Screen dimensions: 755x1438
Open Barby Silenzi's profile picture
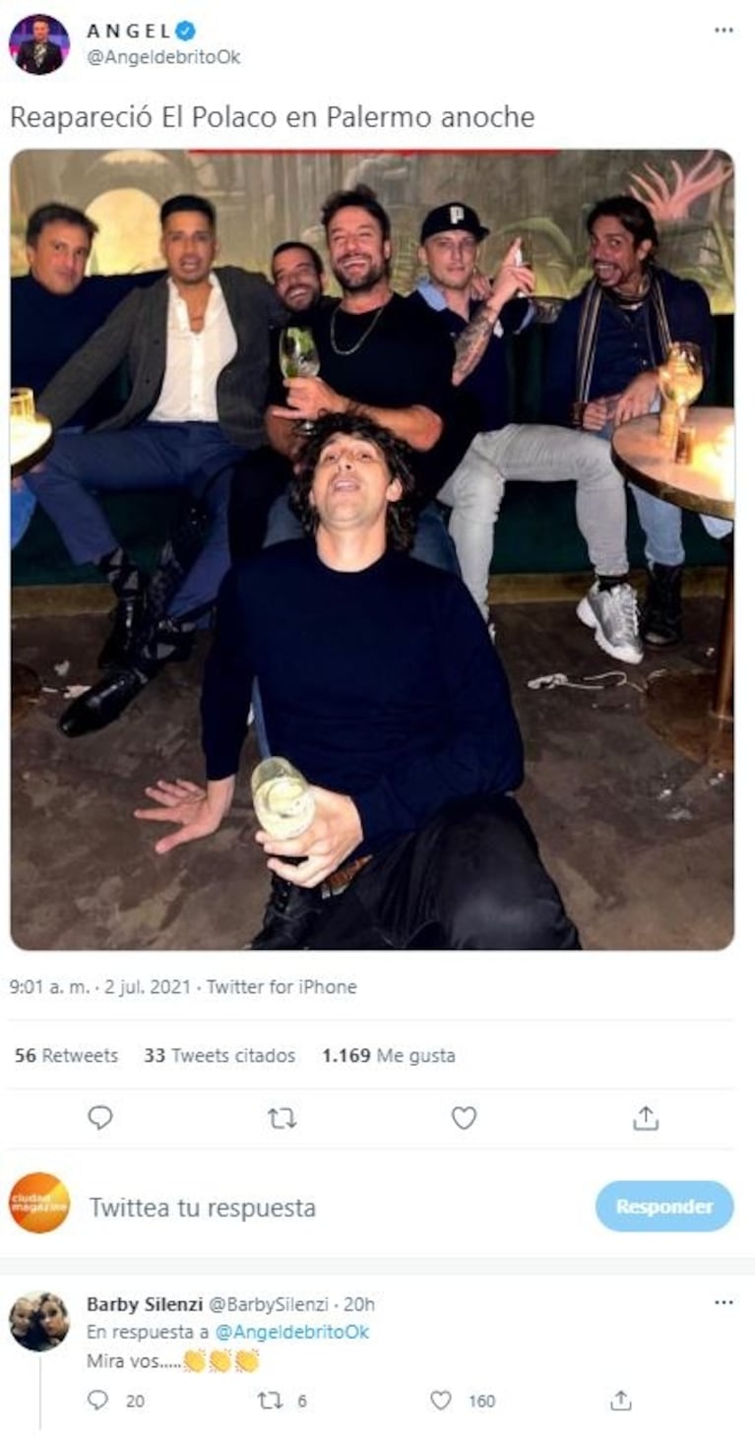(39, 1321)
